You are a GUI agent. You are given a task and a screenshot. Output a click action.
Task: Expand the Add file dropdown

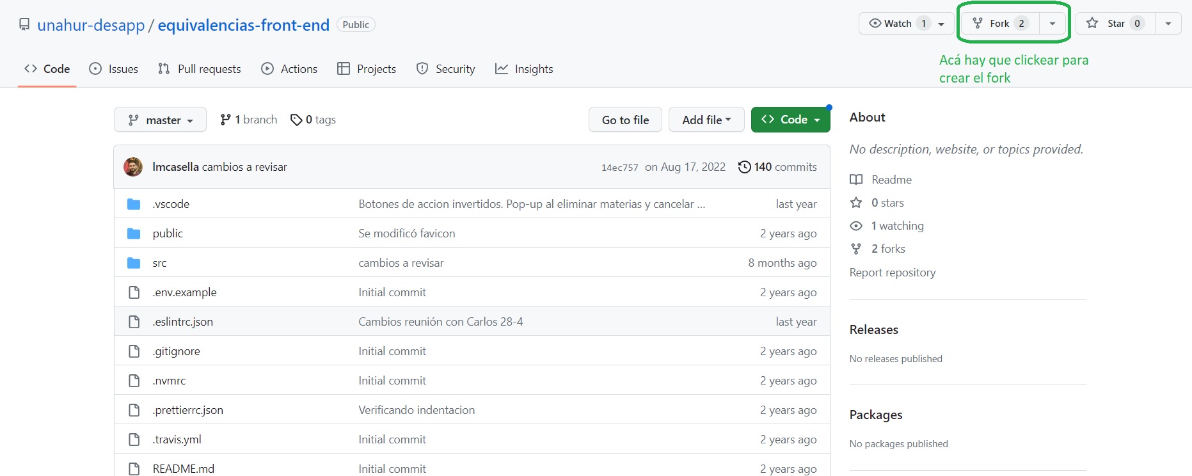coord(706,120)
